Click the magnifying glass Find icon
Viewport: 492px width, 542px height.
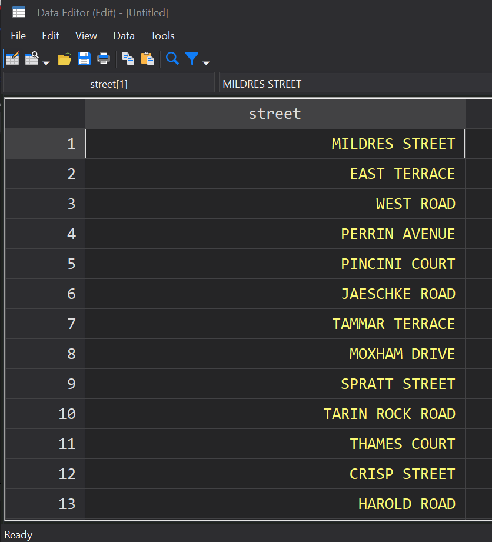(172, 59)
